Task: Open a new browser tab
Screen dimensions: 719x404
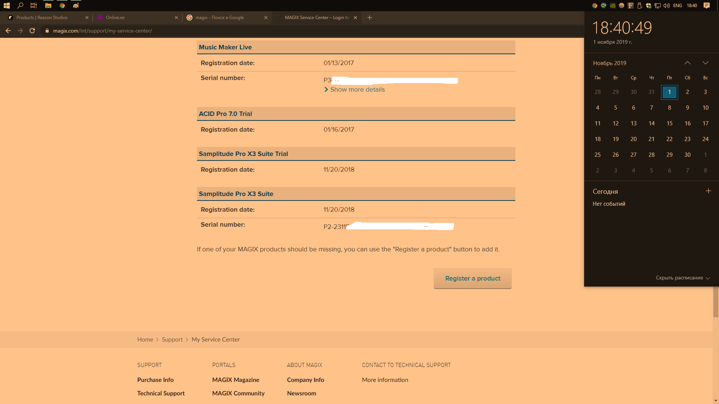Action: pos(369,18)
